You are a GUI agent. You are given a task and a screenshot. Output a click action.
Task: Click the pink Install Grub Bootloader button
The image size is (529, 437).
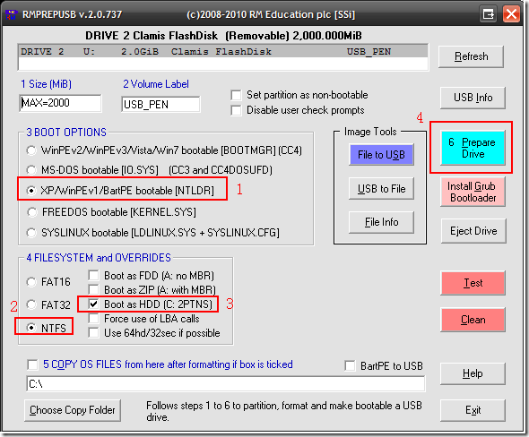tap(473, 192)
